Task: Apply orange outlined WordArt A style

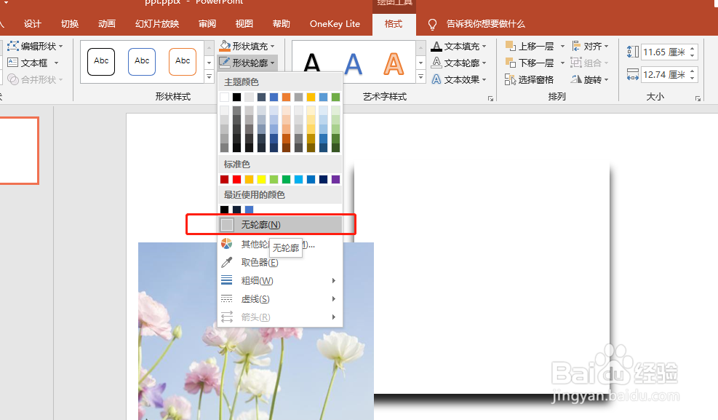Action: 394,63
